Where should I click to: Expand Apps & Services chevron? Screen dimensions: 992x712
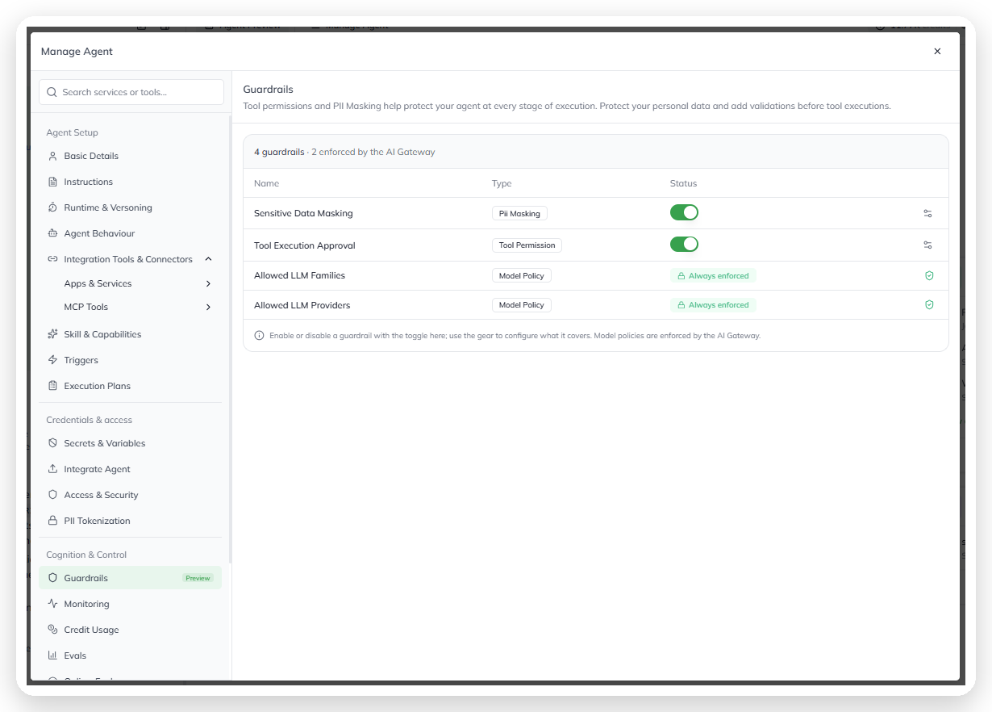click(208, 283)
